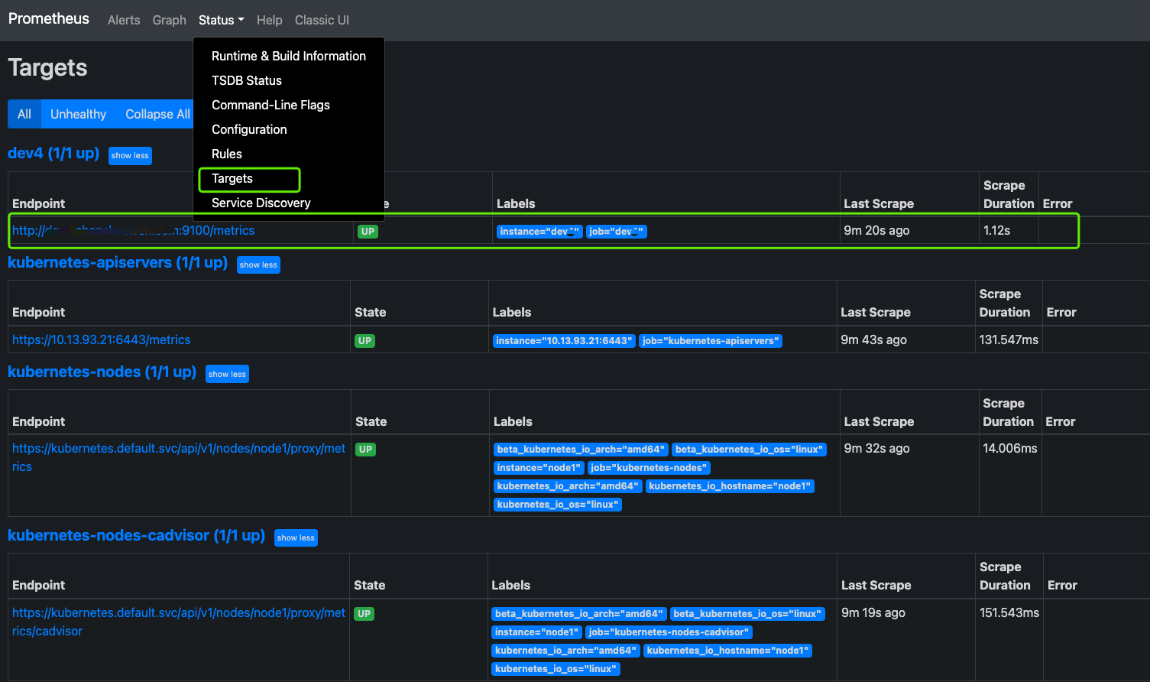1150x682 pixels.
Task: Show All targets filter button
Action: (x=24, y=114)
